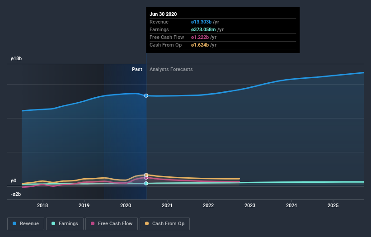Click the ø373.058m earnings value in tooltip
371x237 pixels.
203,29
